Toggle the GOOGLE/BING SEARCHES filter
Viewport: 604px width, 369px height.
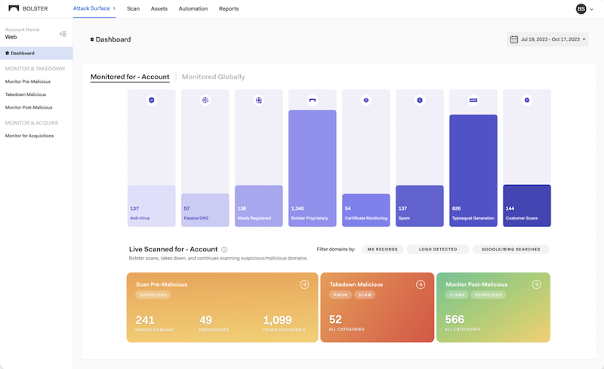click(511, 249)
